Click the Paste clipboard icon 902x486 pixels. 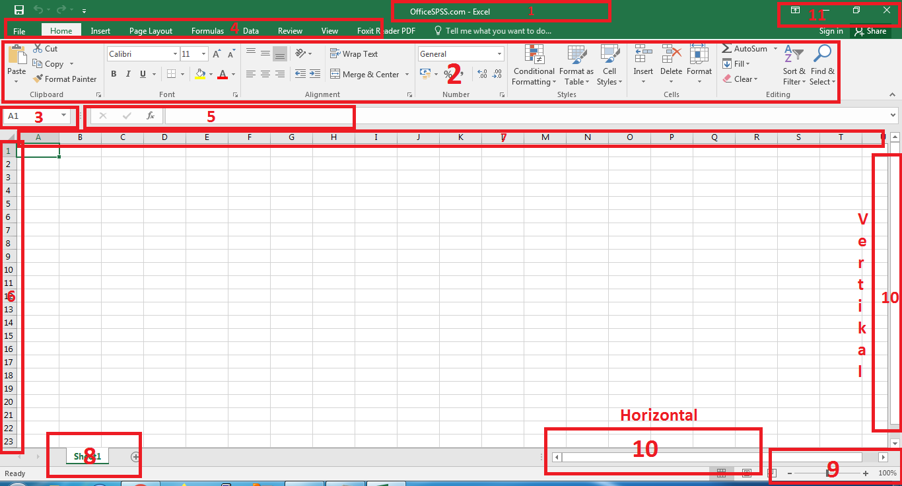pyautogui.click(x=17, y=55)
